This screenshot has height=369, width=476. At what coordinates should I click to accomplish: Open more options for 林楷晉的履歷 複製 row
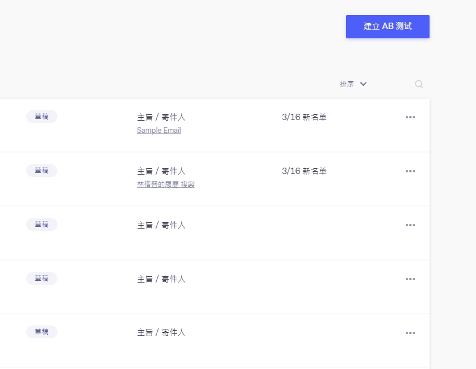pos(410,171)
